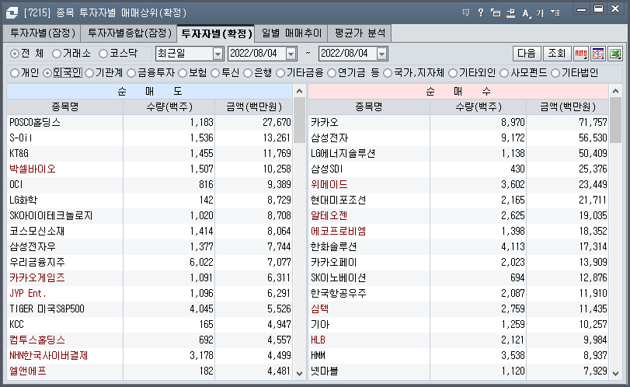Open the title bar list menu icon
Image resolution: width=630 pixels, height=387 pixels.
pos(555,13)
